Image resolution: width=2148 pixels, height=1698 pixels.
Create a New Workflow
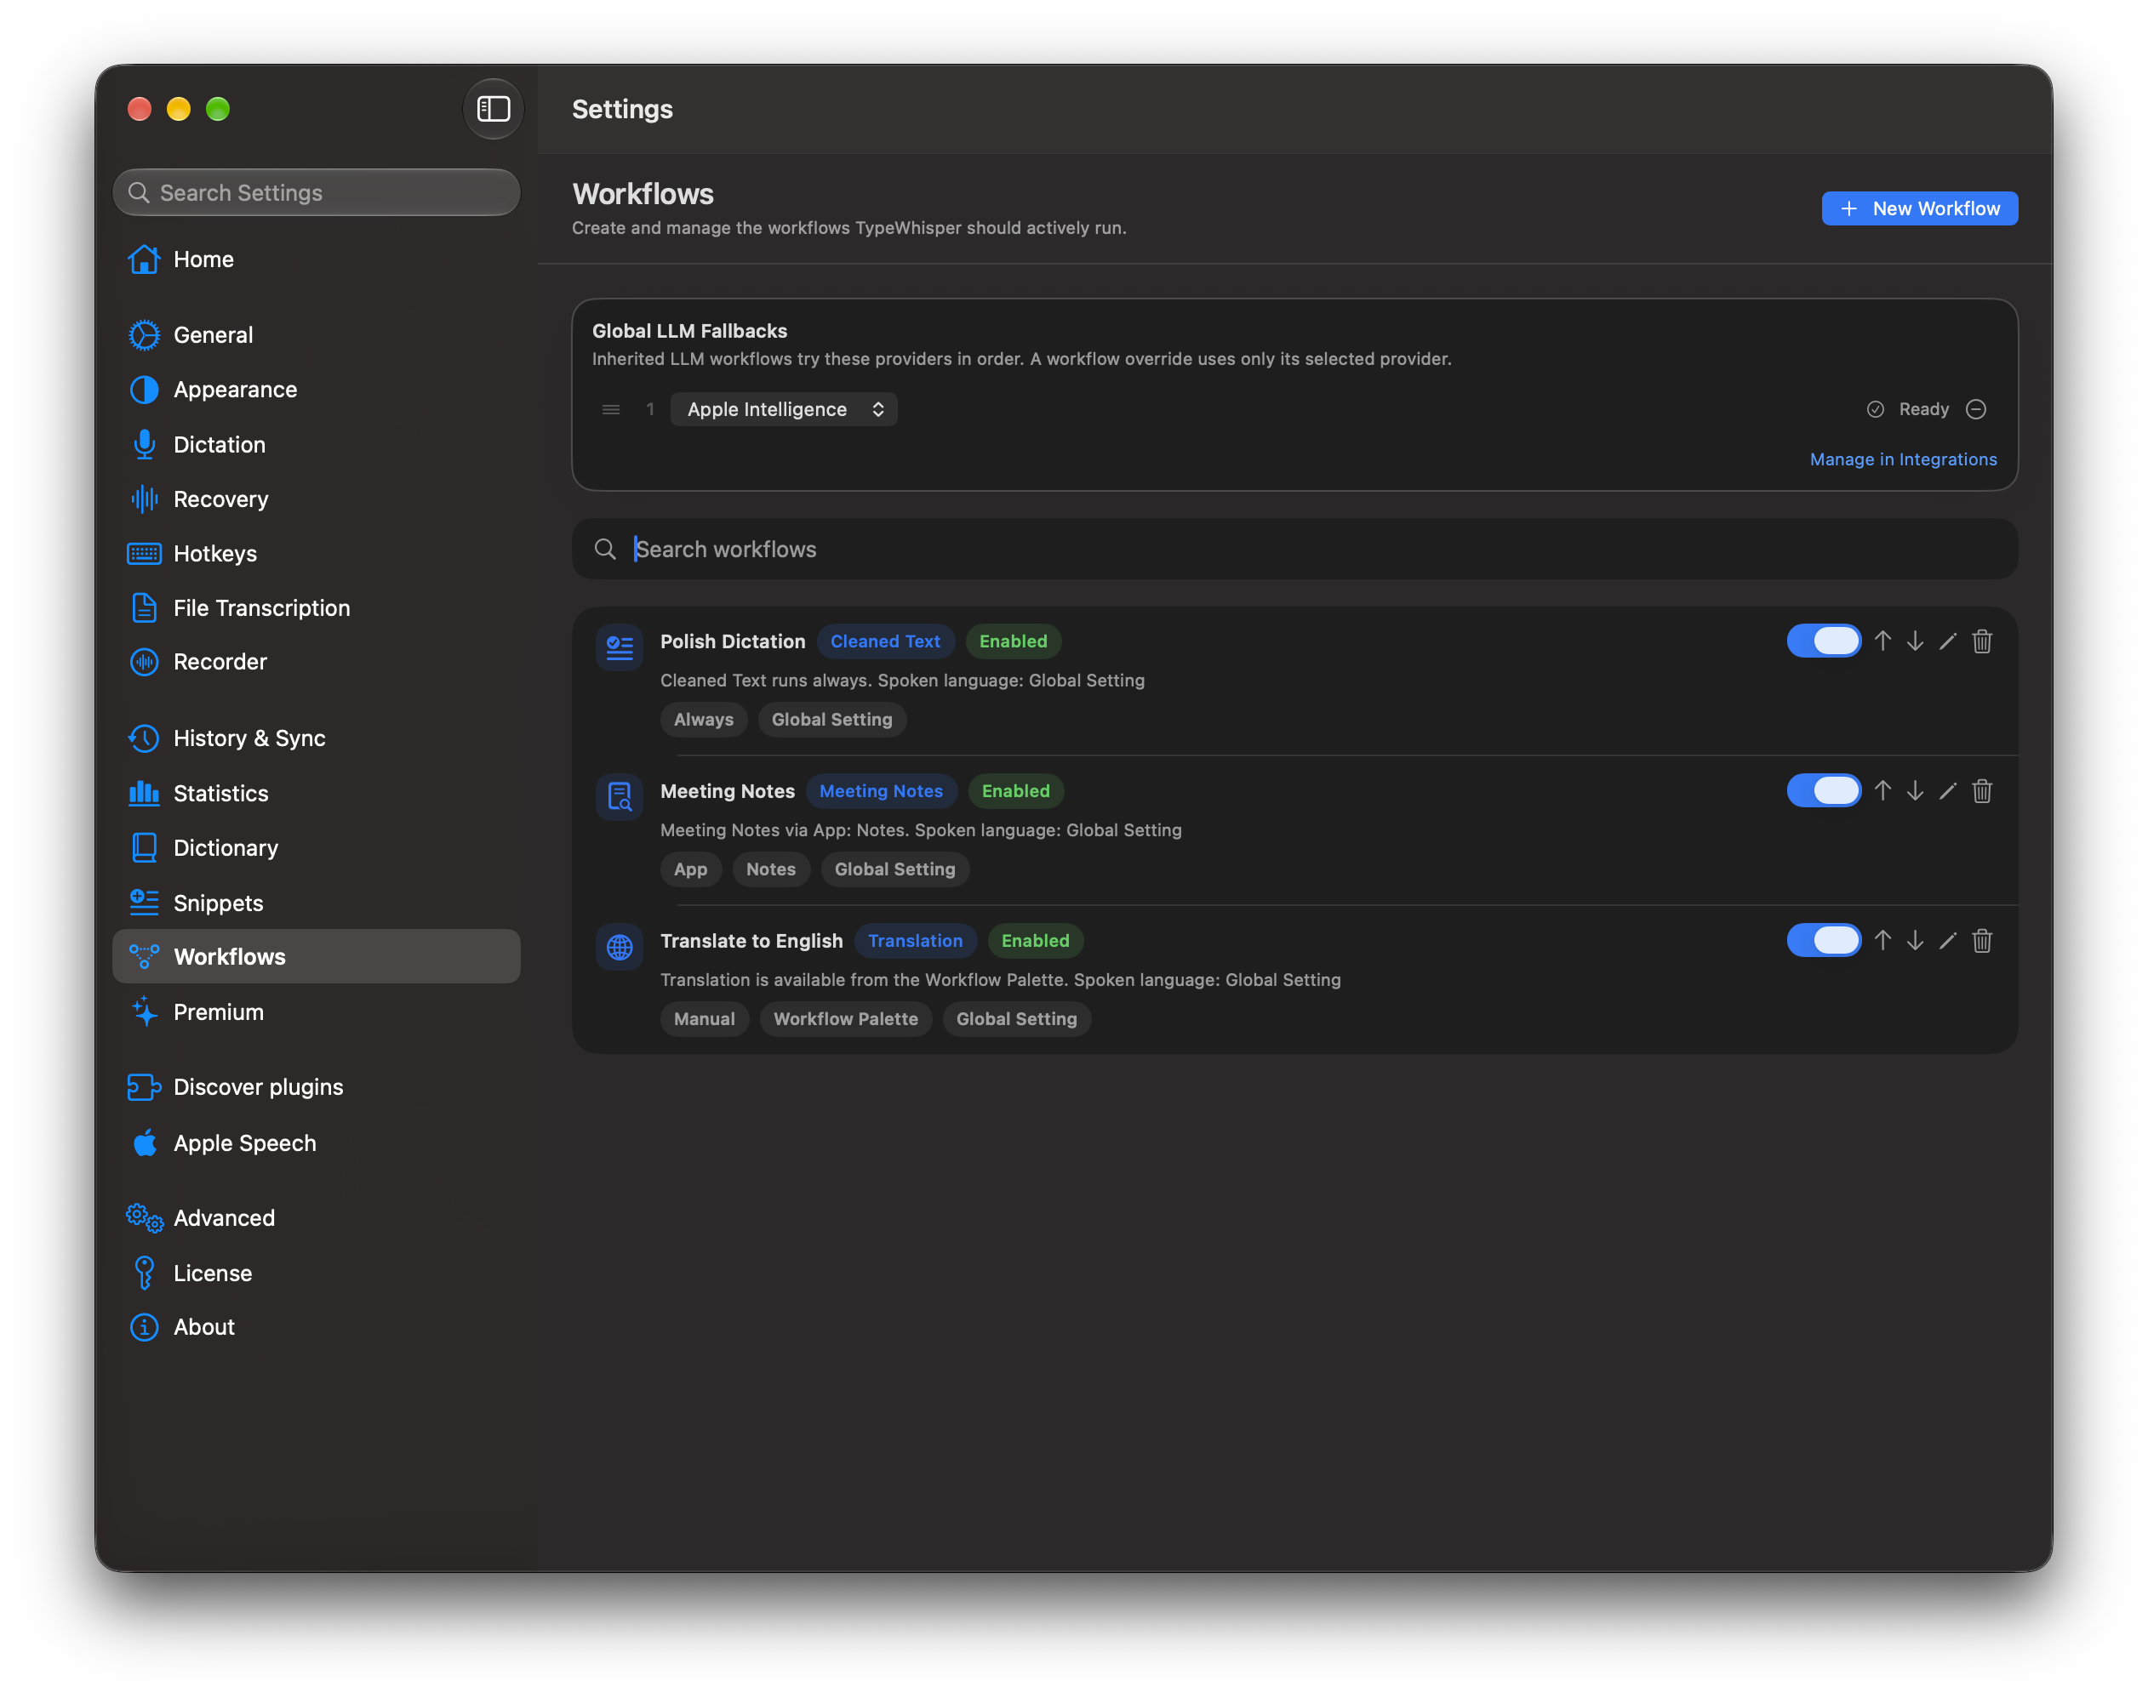tap(1919, 208)
